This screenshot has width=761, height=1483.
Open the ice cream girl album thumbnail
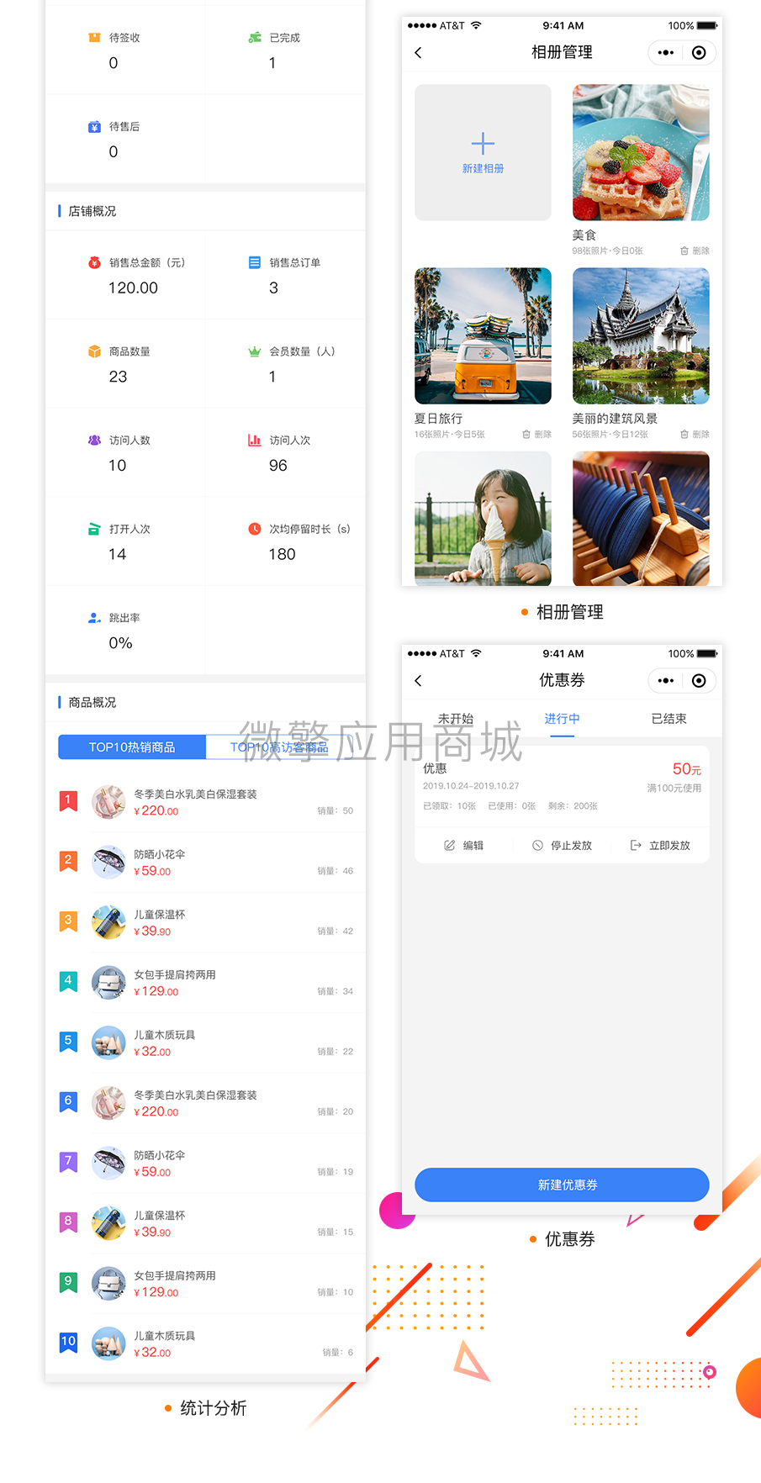[x=483, y=519]
